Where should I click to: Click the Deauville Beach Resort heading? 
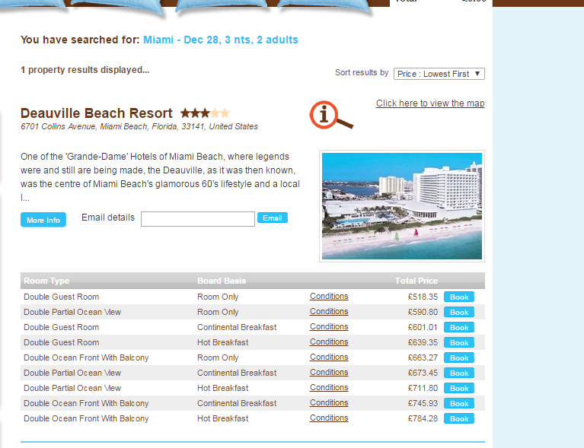click(x=97, y=113)
